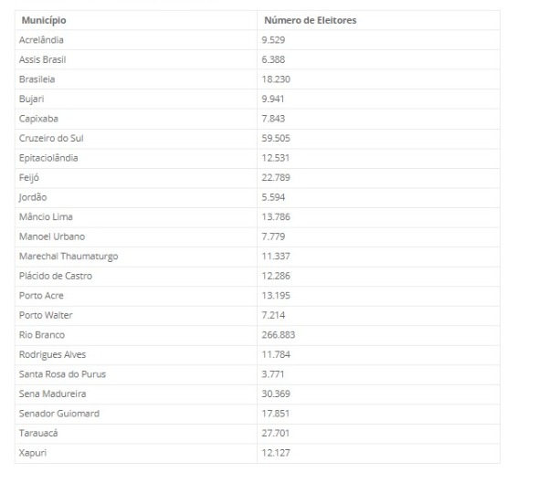Select the Porto Walter cell

(x=45, y=315)
